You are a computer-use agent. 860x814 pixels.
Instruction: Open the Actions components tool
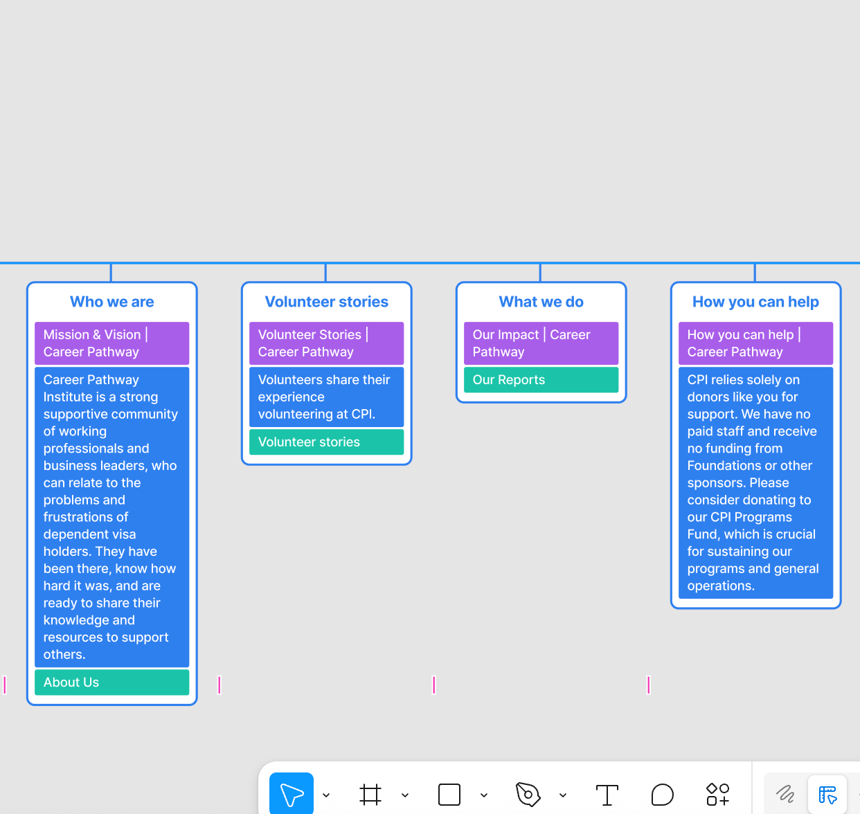(x=718, y=795)
